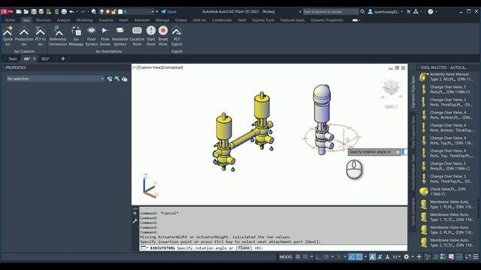This screenshot has width=481, height=270.
Task: Select the Start file tab
Action: click(x=13, y=58)
